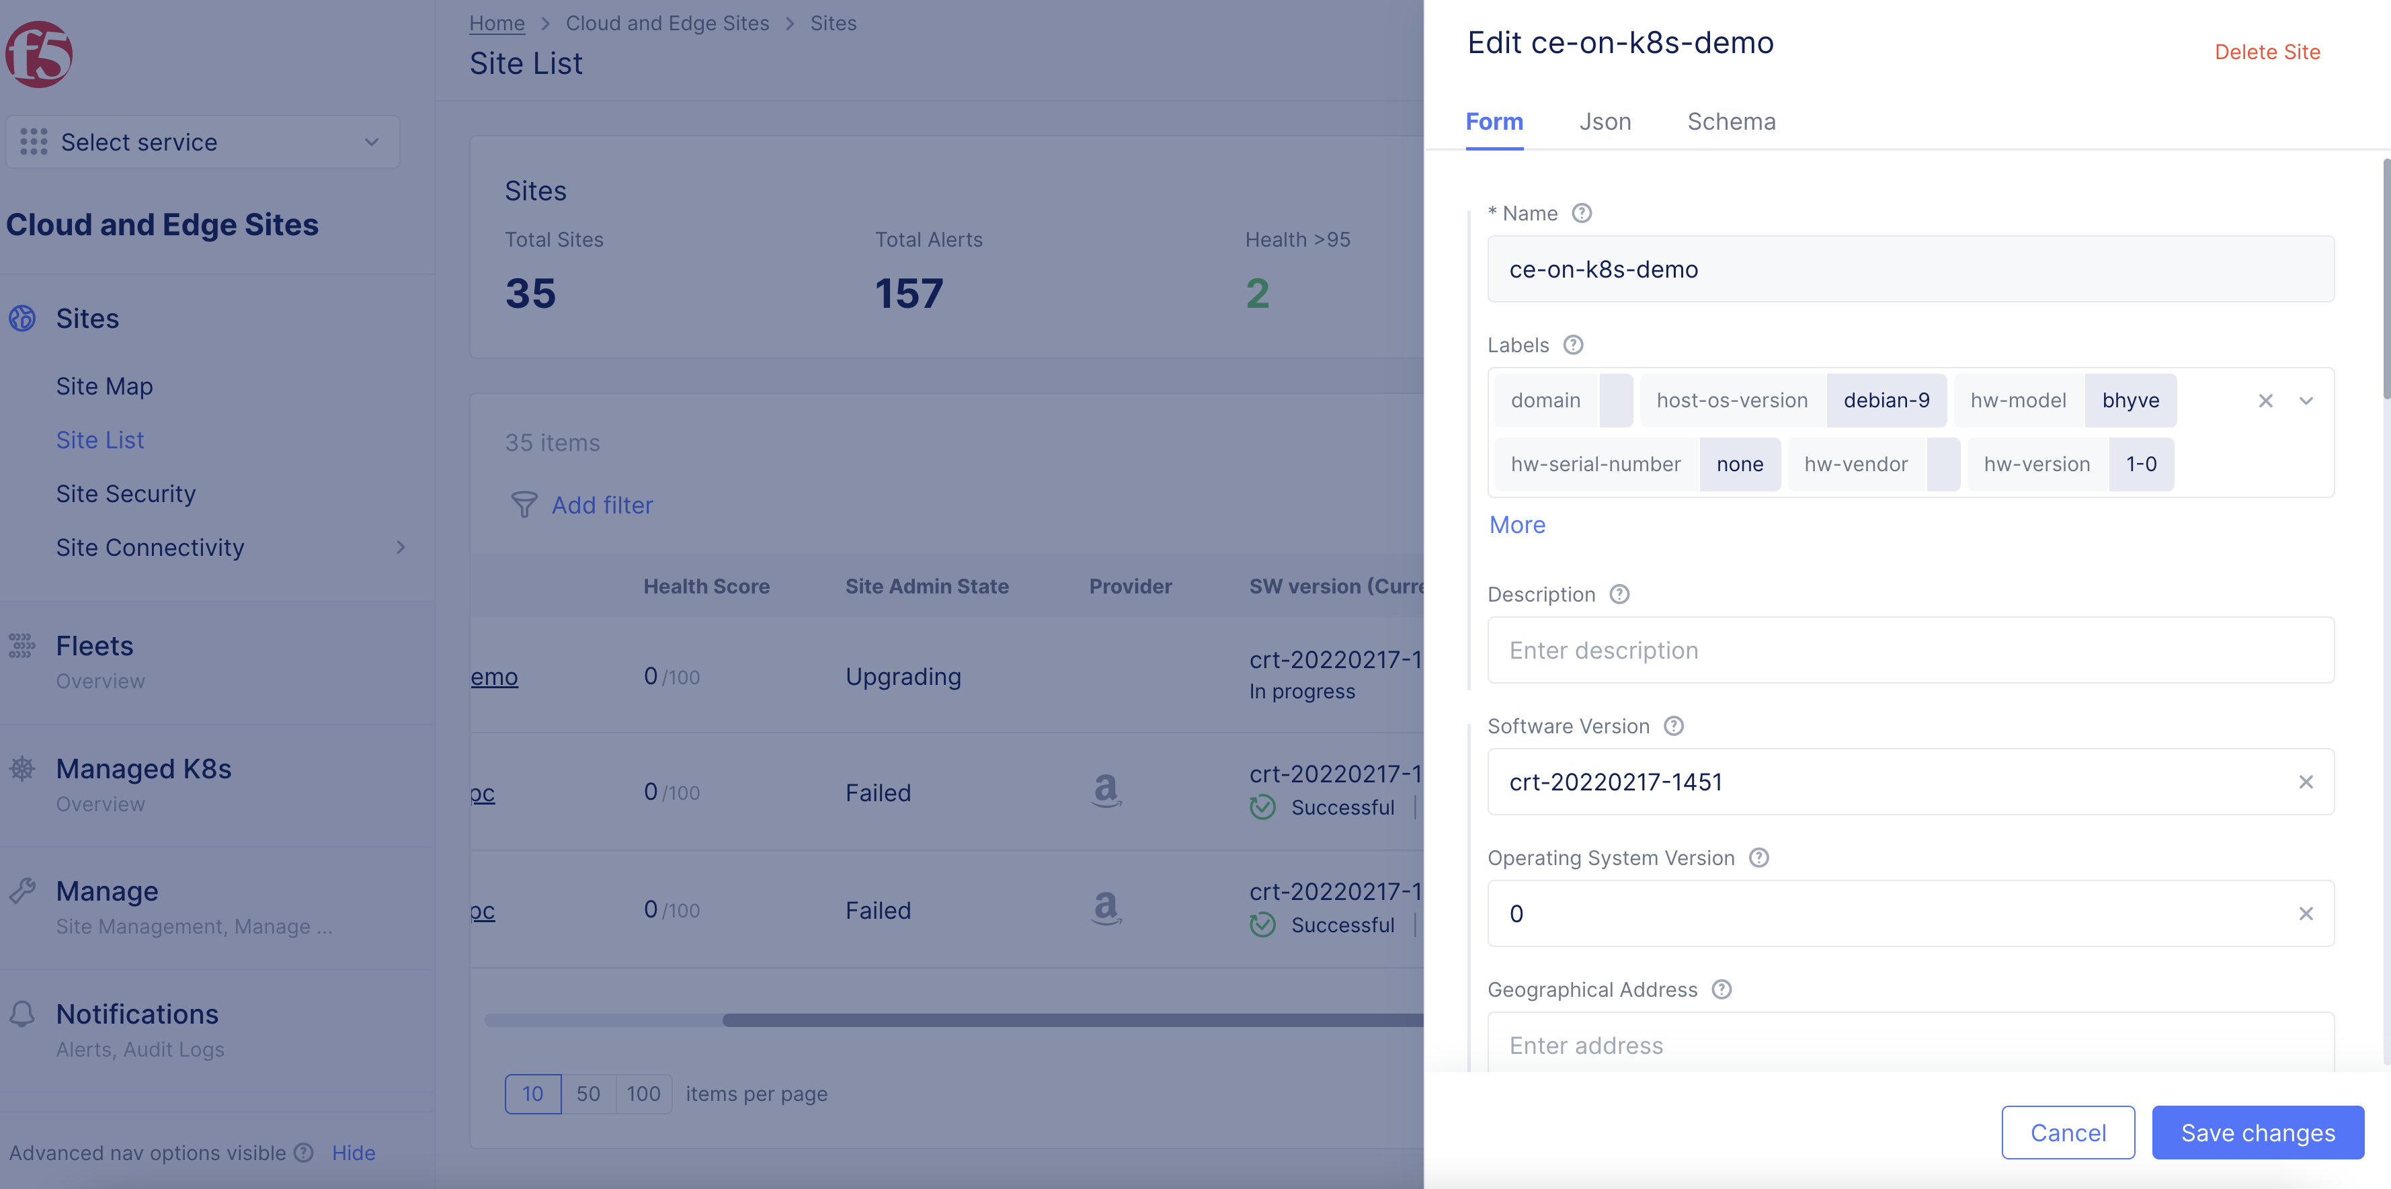Screen dimensions: 2391x1189
Task: Select 10 items per page
Action: [533, 1094]
